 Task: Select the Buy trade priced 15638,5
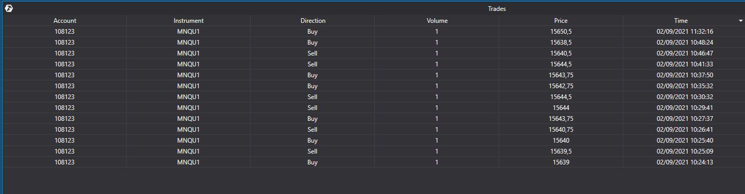coord(373,43)
